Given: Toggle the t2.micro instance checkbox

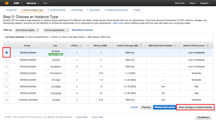Looking at the screenshot, I should pyautogui.click(x=6, y=53).
